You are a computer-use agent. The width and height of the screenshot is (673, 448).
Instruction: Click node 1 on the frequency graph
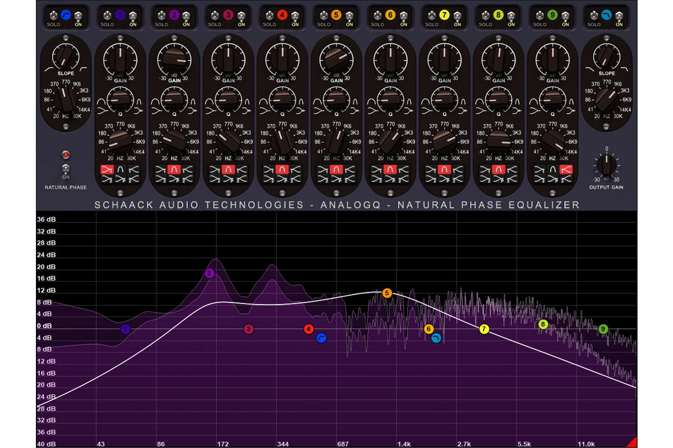125,329
